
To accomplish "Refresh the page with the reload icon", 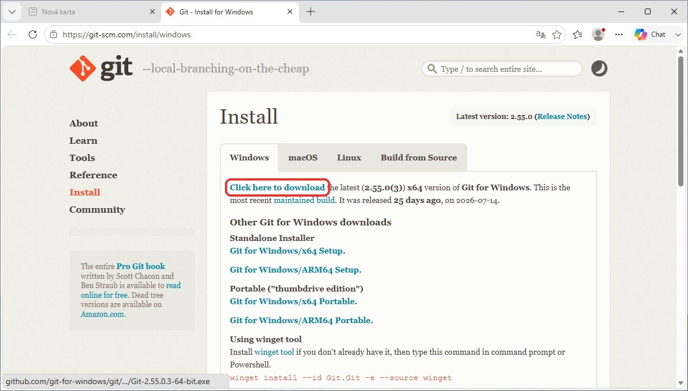I will [32, 34].
